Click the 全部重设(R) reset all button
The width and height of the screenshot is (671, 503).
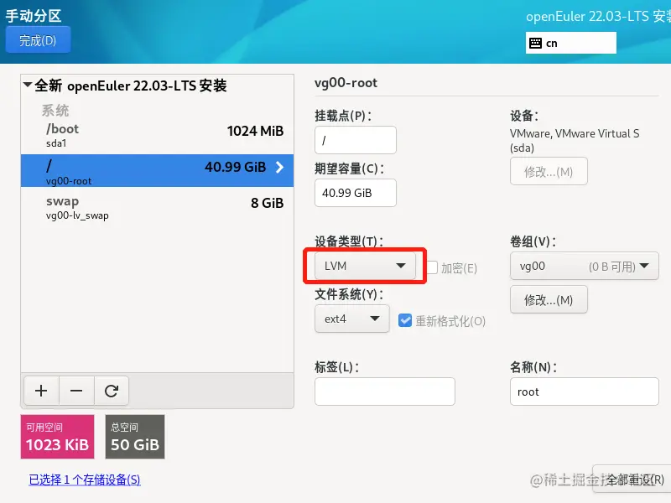point(632,480)
